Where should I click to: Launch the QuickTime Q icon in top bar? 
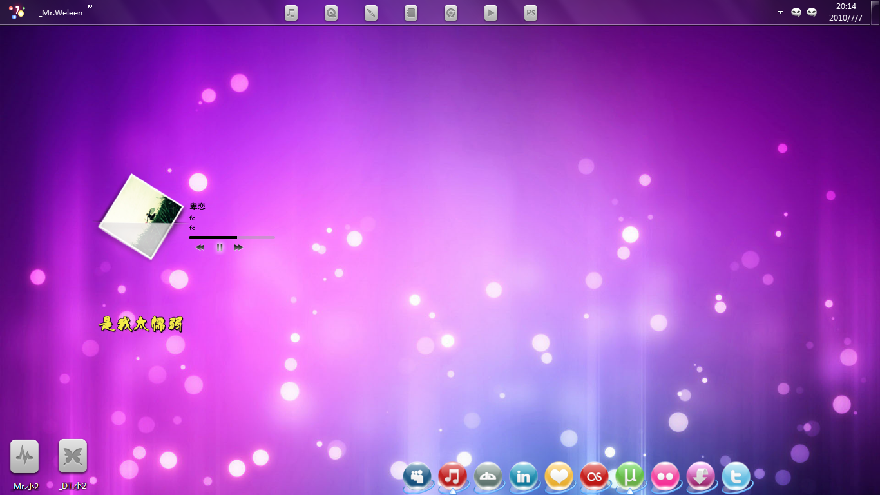pos(331,12)
